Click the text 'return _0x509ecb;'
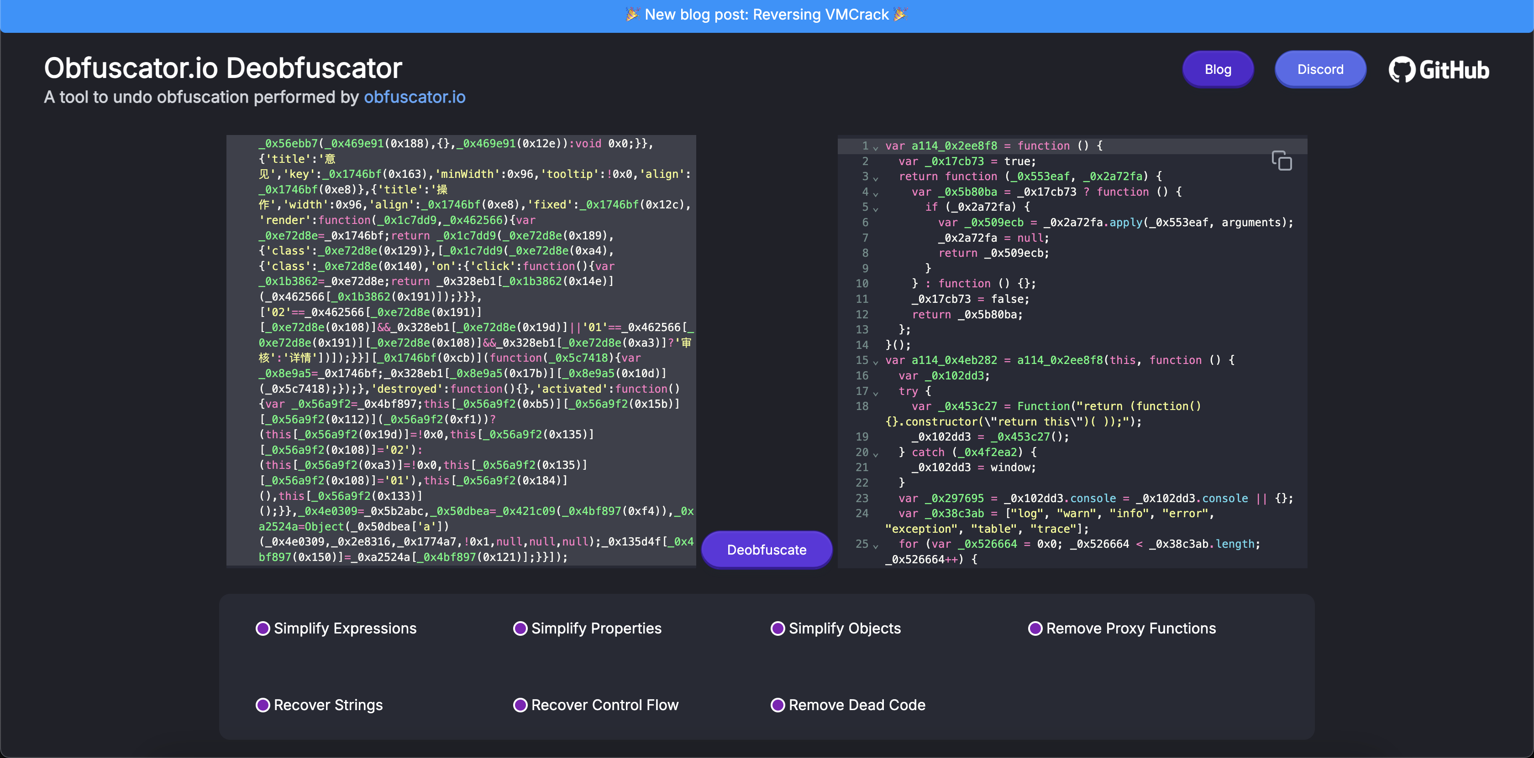 pos(994,253)
